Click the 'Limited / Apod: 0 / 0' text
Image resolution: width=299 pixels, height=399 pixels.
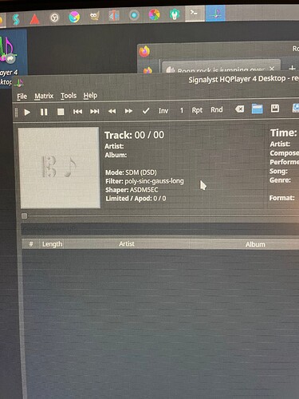(136, 199)
